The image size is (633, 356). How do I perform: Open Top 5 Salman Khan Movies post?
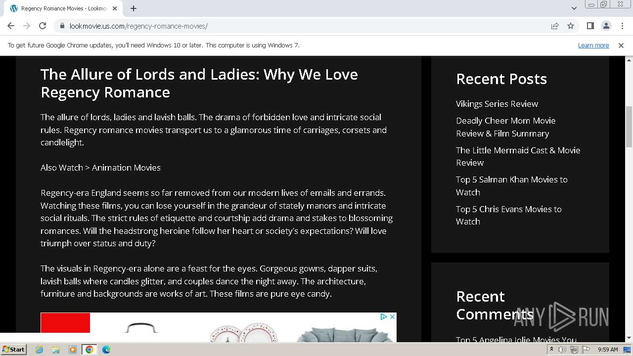tap(511, 186)
